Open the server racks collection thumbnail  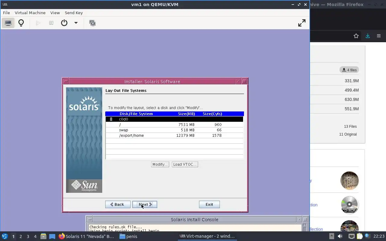point(350,180)
